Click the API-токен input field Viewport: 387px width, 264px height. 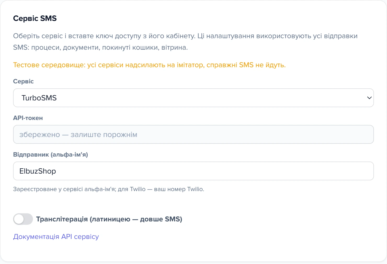coord(193,134)
